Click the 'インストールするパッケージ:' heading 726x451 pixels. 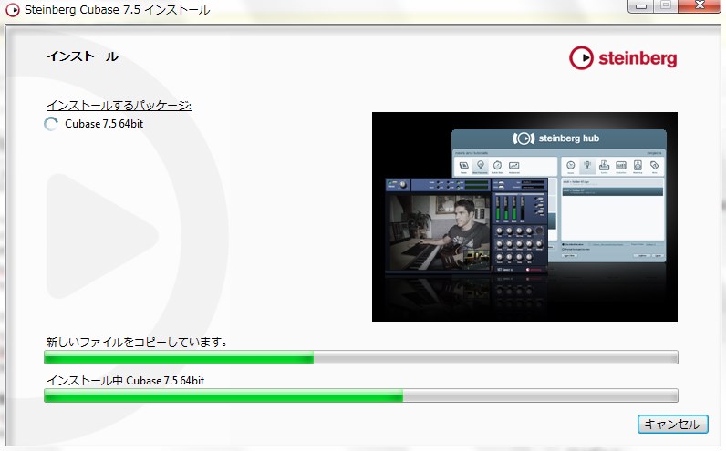tap(119, 106)
